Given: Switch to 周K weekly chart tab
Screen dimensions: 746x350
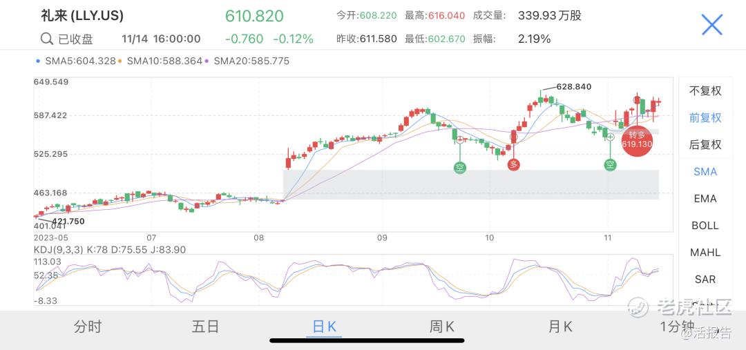Looking at the screenshot, I should click(x=442, y=327).
